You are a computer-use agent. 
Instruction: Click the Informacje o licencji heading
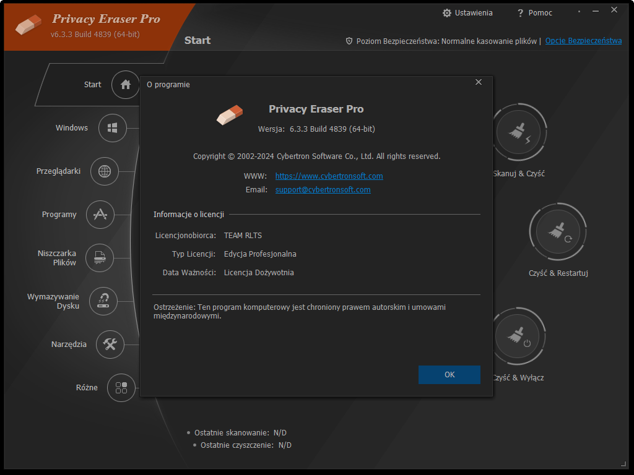(x=188, y=215)
